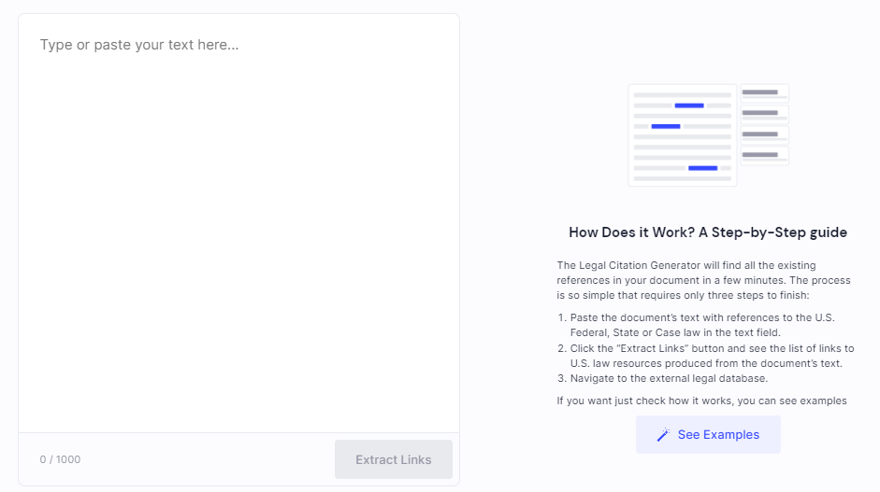The height and width of the screenshot is (492, 880).
Task: Click the Extract Links button
Action: tap(394, 459)
